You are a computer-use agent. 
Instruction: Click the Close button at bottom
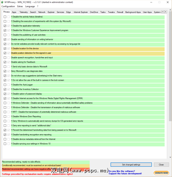(x=161, y=165)
